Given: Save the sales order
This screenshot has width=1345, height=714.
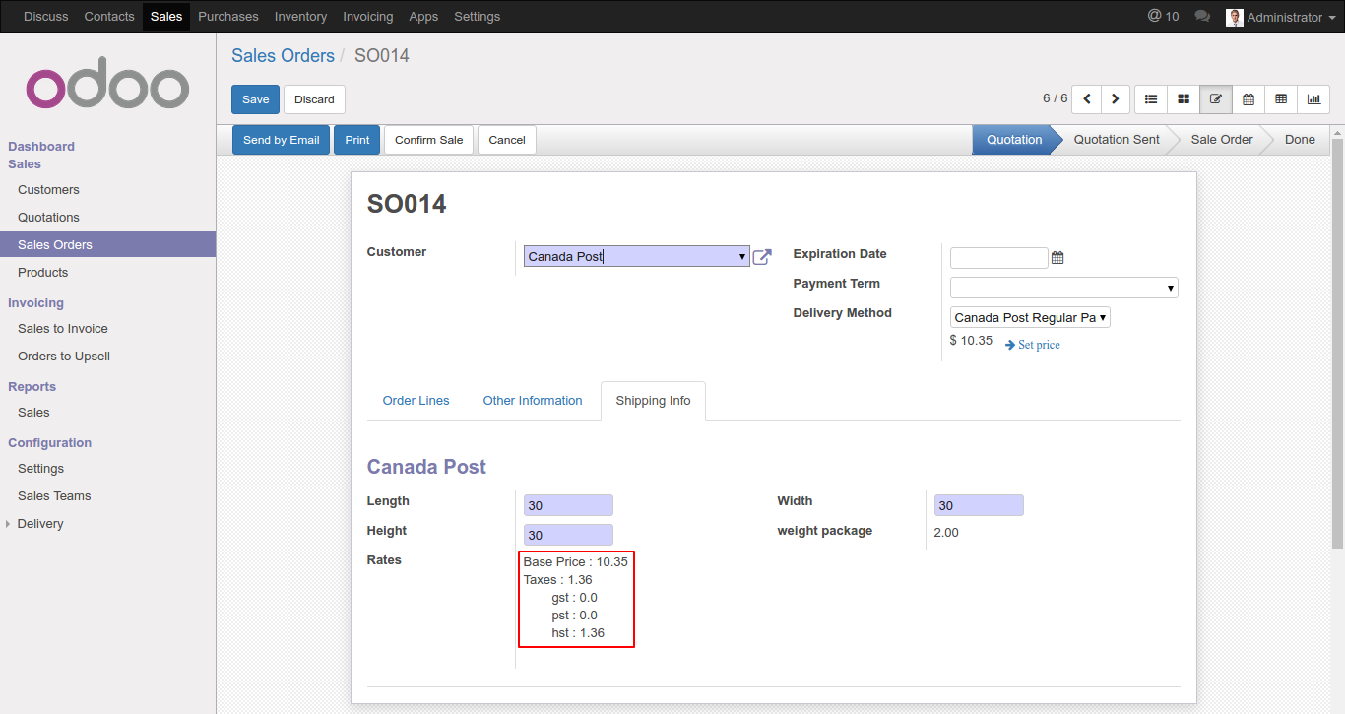Looking at the screenshot, I should coord(255,99).
